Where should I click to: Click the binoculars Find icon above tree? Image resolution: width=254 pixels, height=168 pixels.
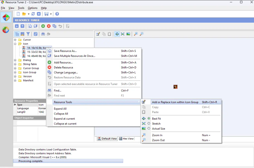pos(43,34)
